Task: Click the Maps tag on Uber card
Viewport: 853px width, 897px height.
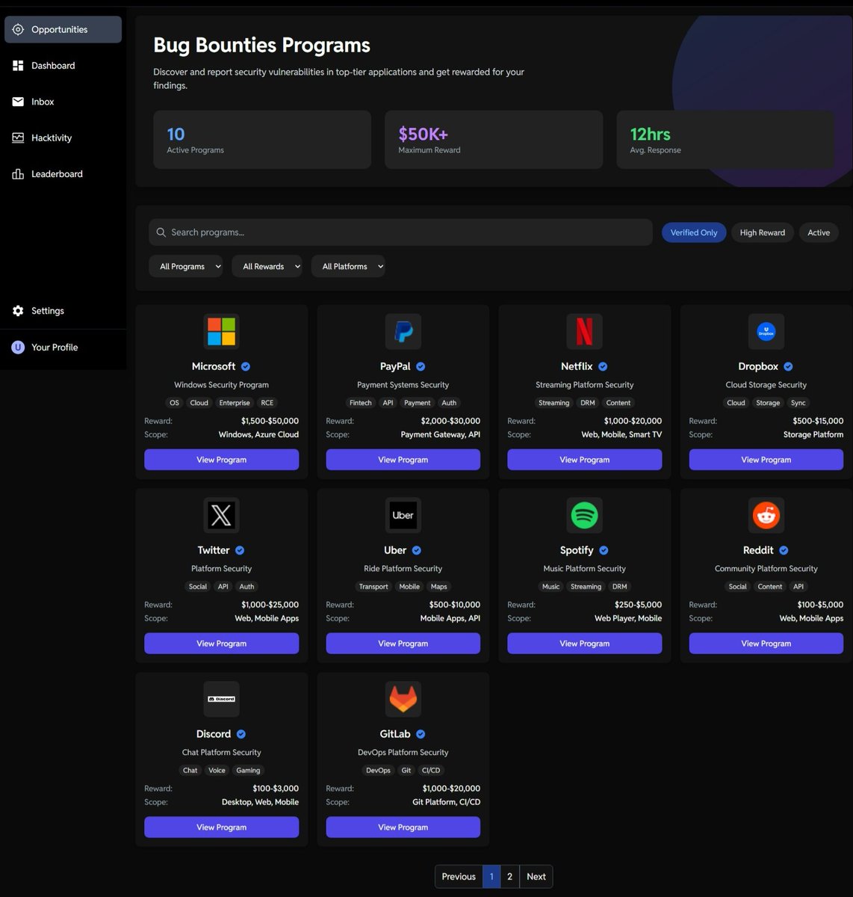Action: point(439,587)
